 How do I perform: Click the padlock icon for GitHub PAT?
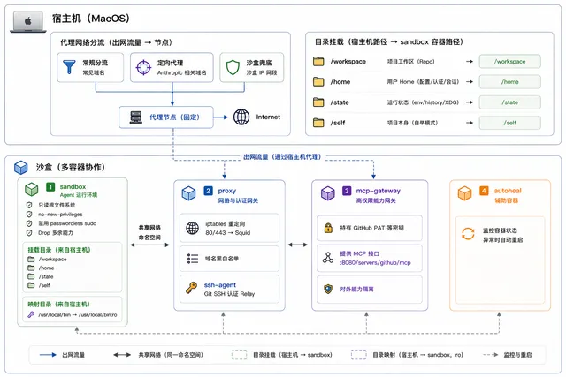point(328,228)
